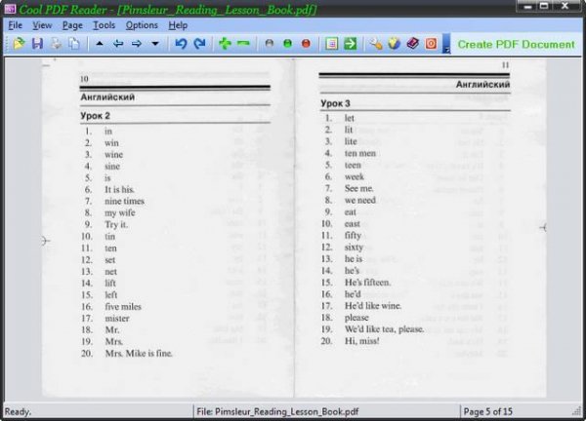586x421 pixels.
Task: Open the Tools menu
Action: 104,24
